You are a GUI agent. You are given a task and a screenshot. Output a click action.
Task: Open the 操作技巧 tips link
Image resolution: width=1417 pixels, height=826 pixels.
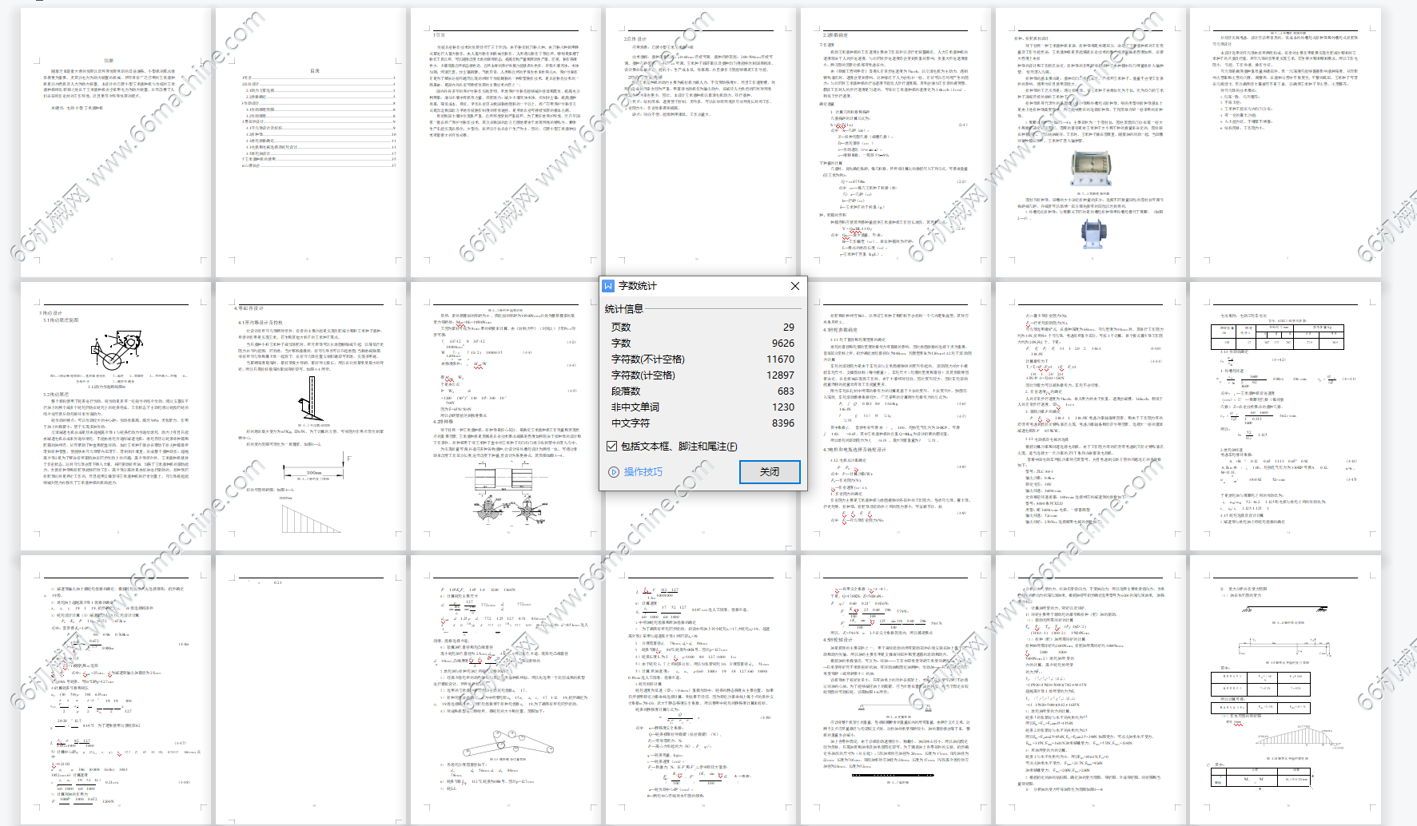(x=643, y=472)
